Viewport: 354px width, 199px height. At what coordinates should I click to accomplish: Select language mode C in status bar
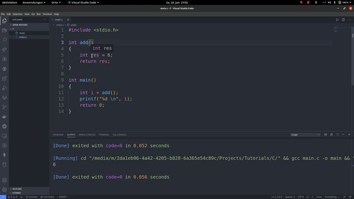pyautogui.click(x=313, y=197)
